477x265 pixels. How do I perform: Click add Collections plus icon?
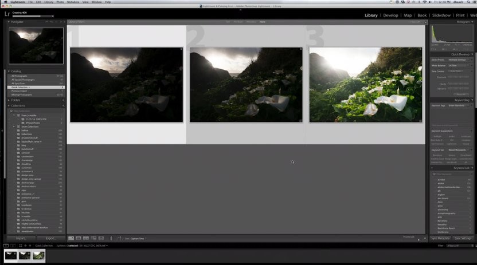(x=63, y=106)
